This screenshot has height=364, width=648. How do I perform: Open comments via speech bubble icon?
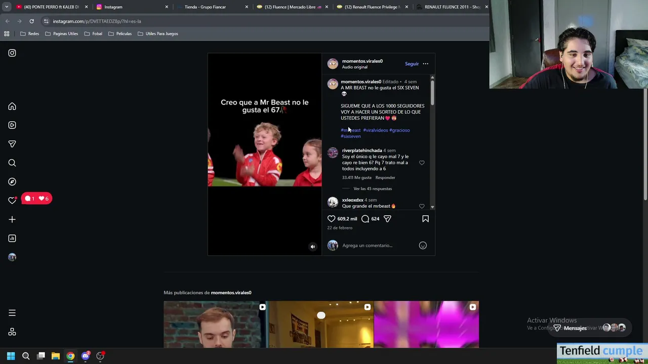[x=365, y=218]
